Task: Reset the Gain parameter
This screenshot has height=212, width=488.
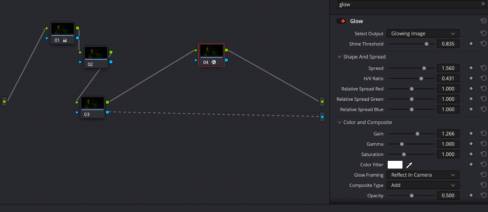Action: [x=483, y=134]
